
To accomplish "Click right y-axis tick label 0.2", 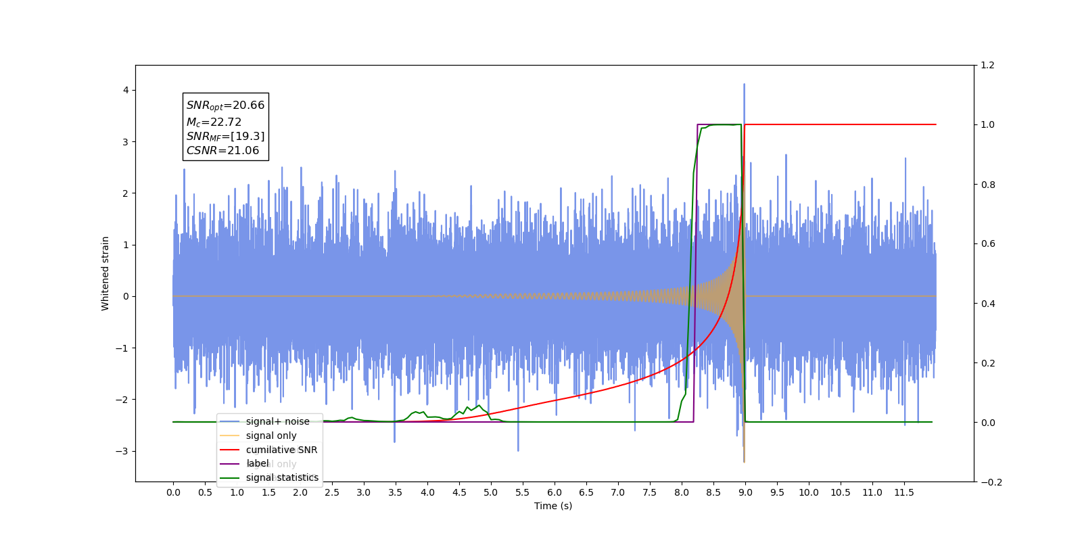I will pyautogui.click(x=987, y=363).
